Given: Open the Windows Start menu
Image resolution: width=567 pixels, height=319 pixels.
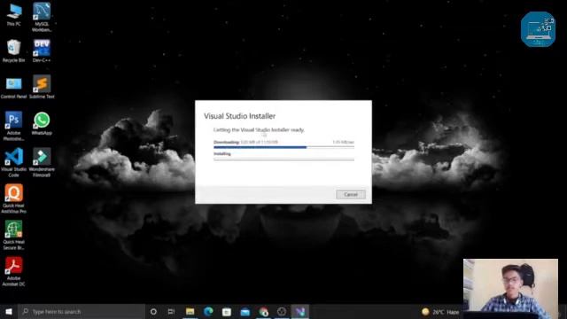Looking at the screenshot, I should tap(9, 311).
